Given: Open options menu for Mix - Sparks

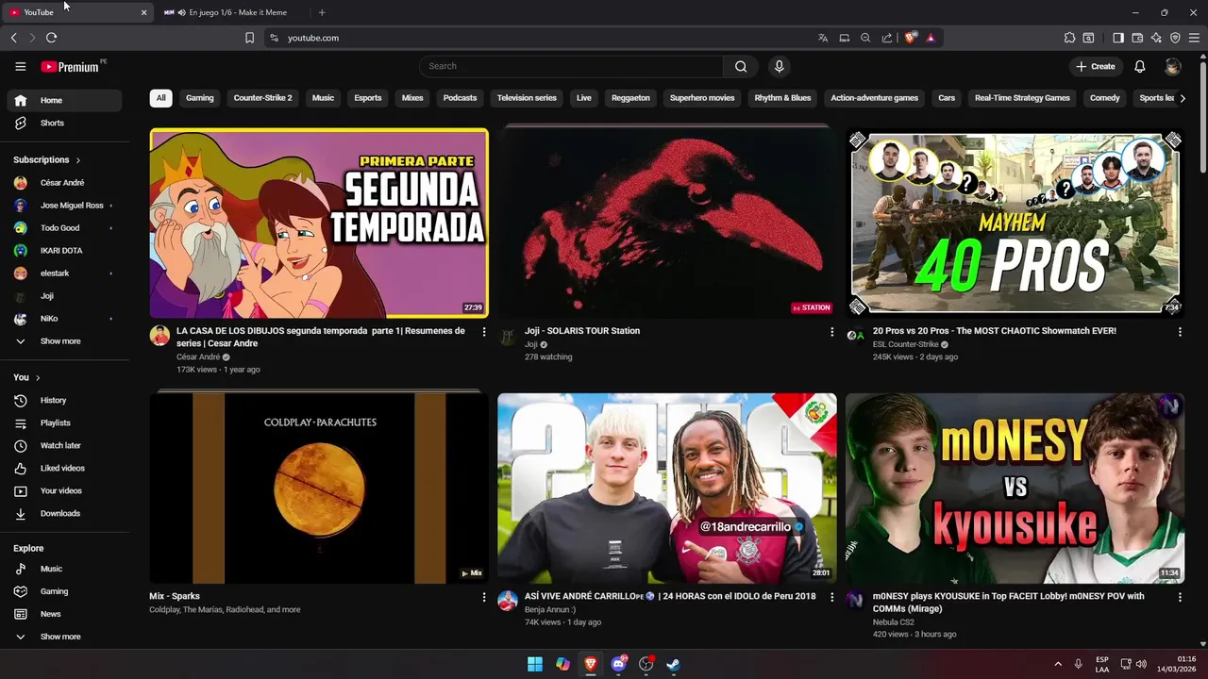Looking at the screenshot, I should coord(484,597).
